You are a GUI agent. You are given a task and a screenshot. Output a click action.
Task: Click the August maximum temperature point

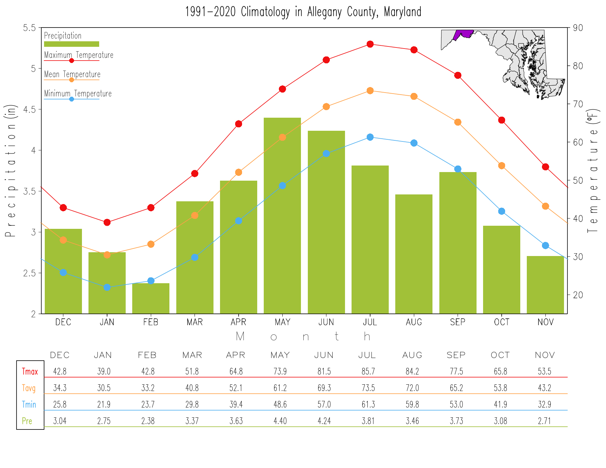click(414, 50)
